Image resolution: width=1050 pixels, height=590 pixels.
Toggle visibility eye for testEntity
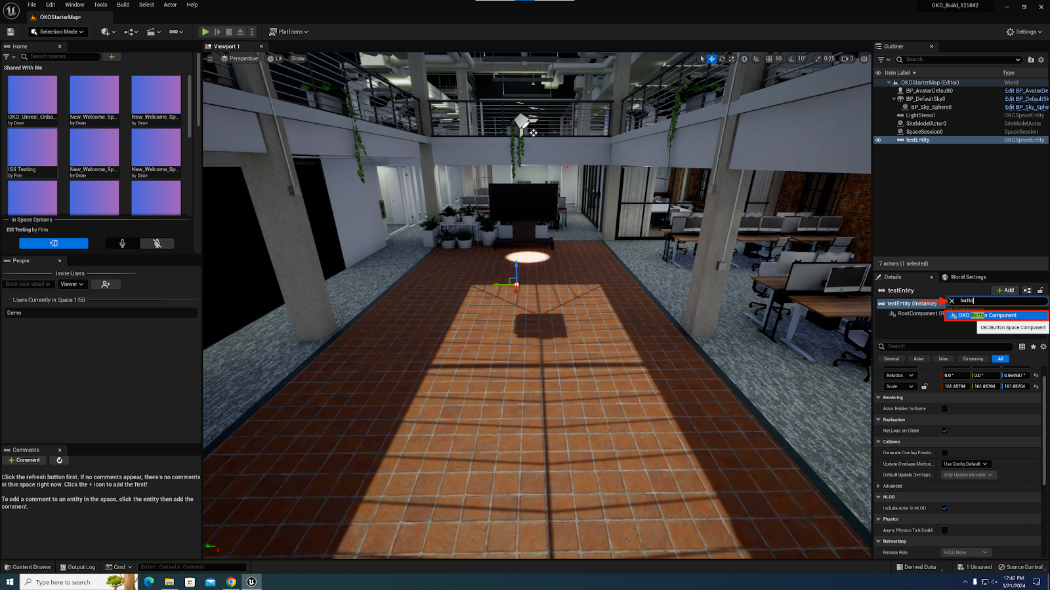[878, 140]
